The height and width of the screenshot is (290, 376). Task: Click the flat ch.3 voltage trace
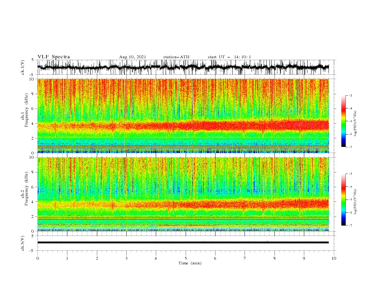pyautogui.click(x=183, y=243)
